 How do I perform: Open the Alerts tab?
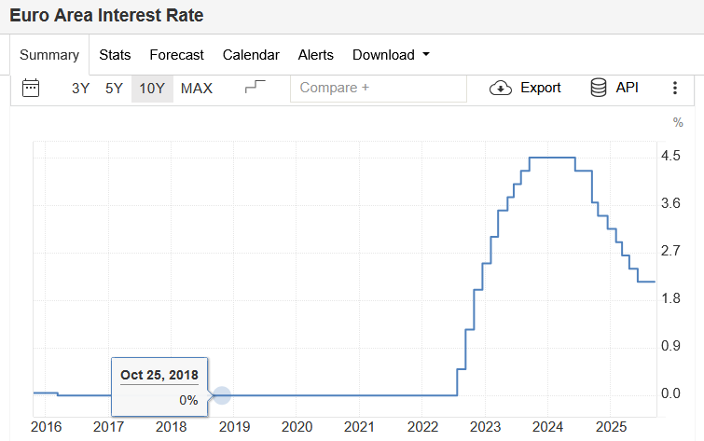click(x=315, y=55)
